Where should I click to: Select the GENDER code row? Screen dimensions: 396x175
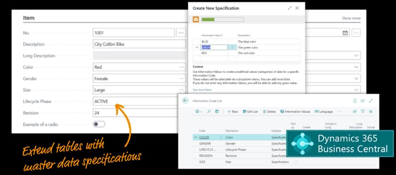click(205, 143)
